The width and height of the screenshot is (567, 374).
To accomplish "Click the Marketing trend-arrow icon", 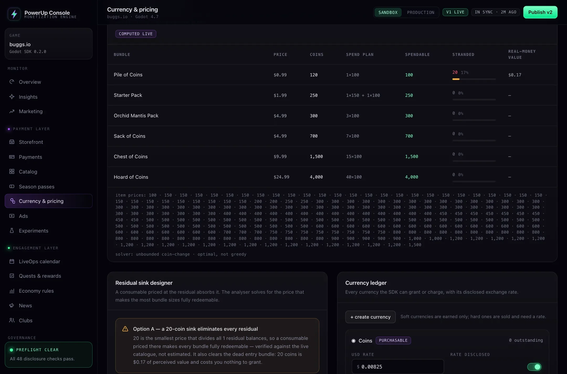I will coord(12,112).
